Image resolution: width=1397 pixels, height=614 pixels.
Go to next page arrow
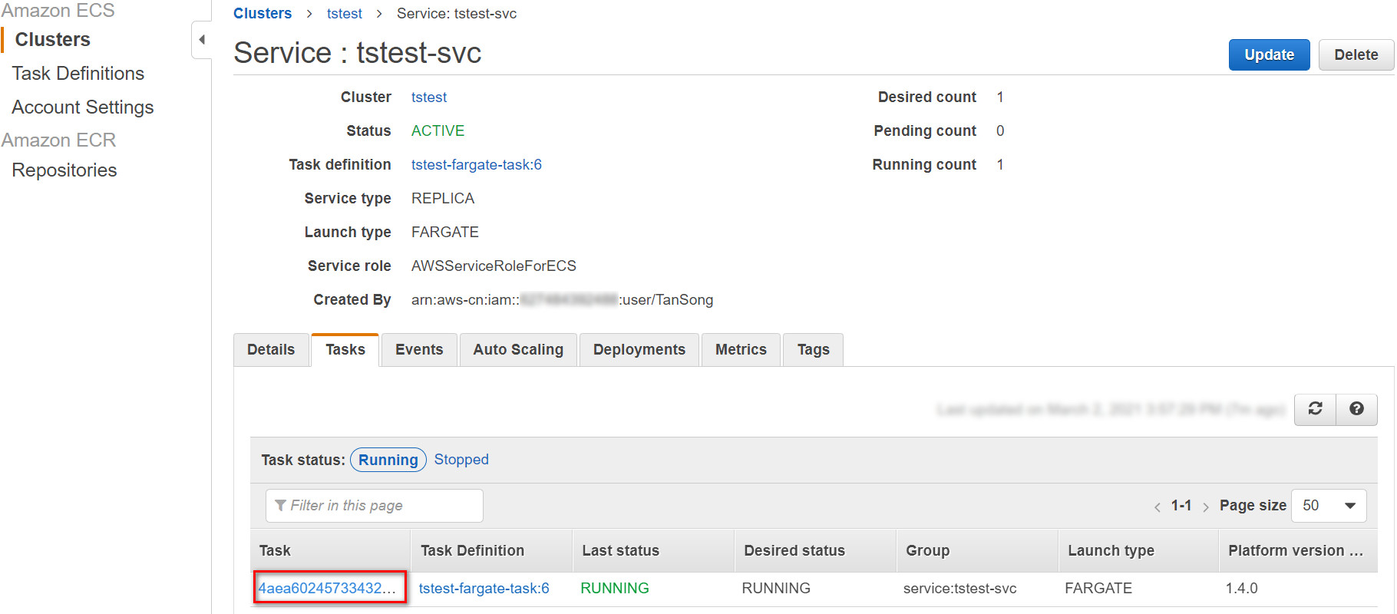pos(1206,507)
